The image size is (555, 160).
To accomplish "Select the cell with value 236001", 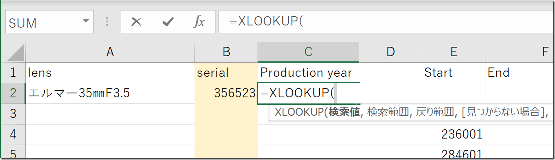I will (x=453, y=135).
